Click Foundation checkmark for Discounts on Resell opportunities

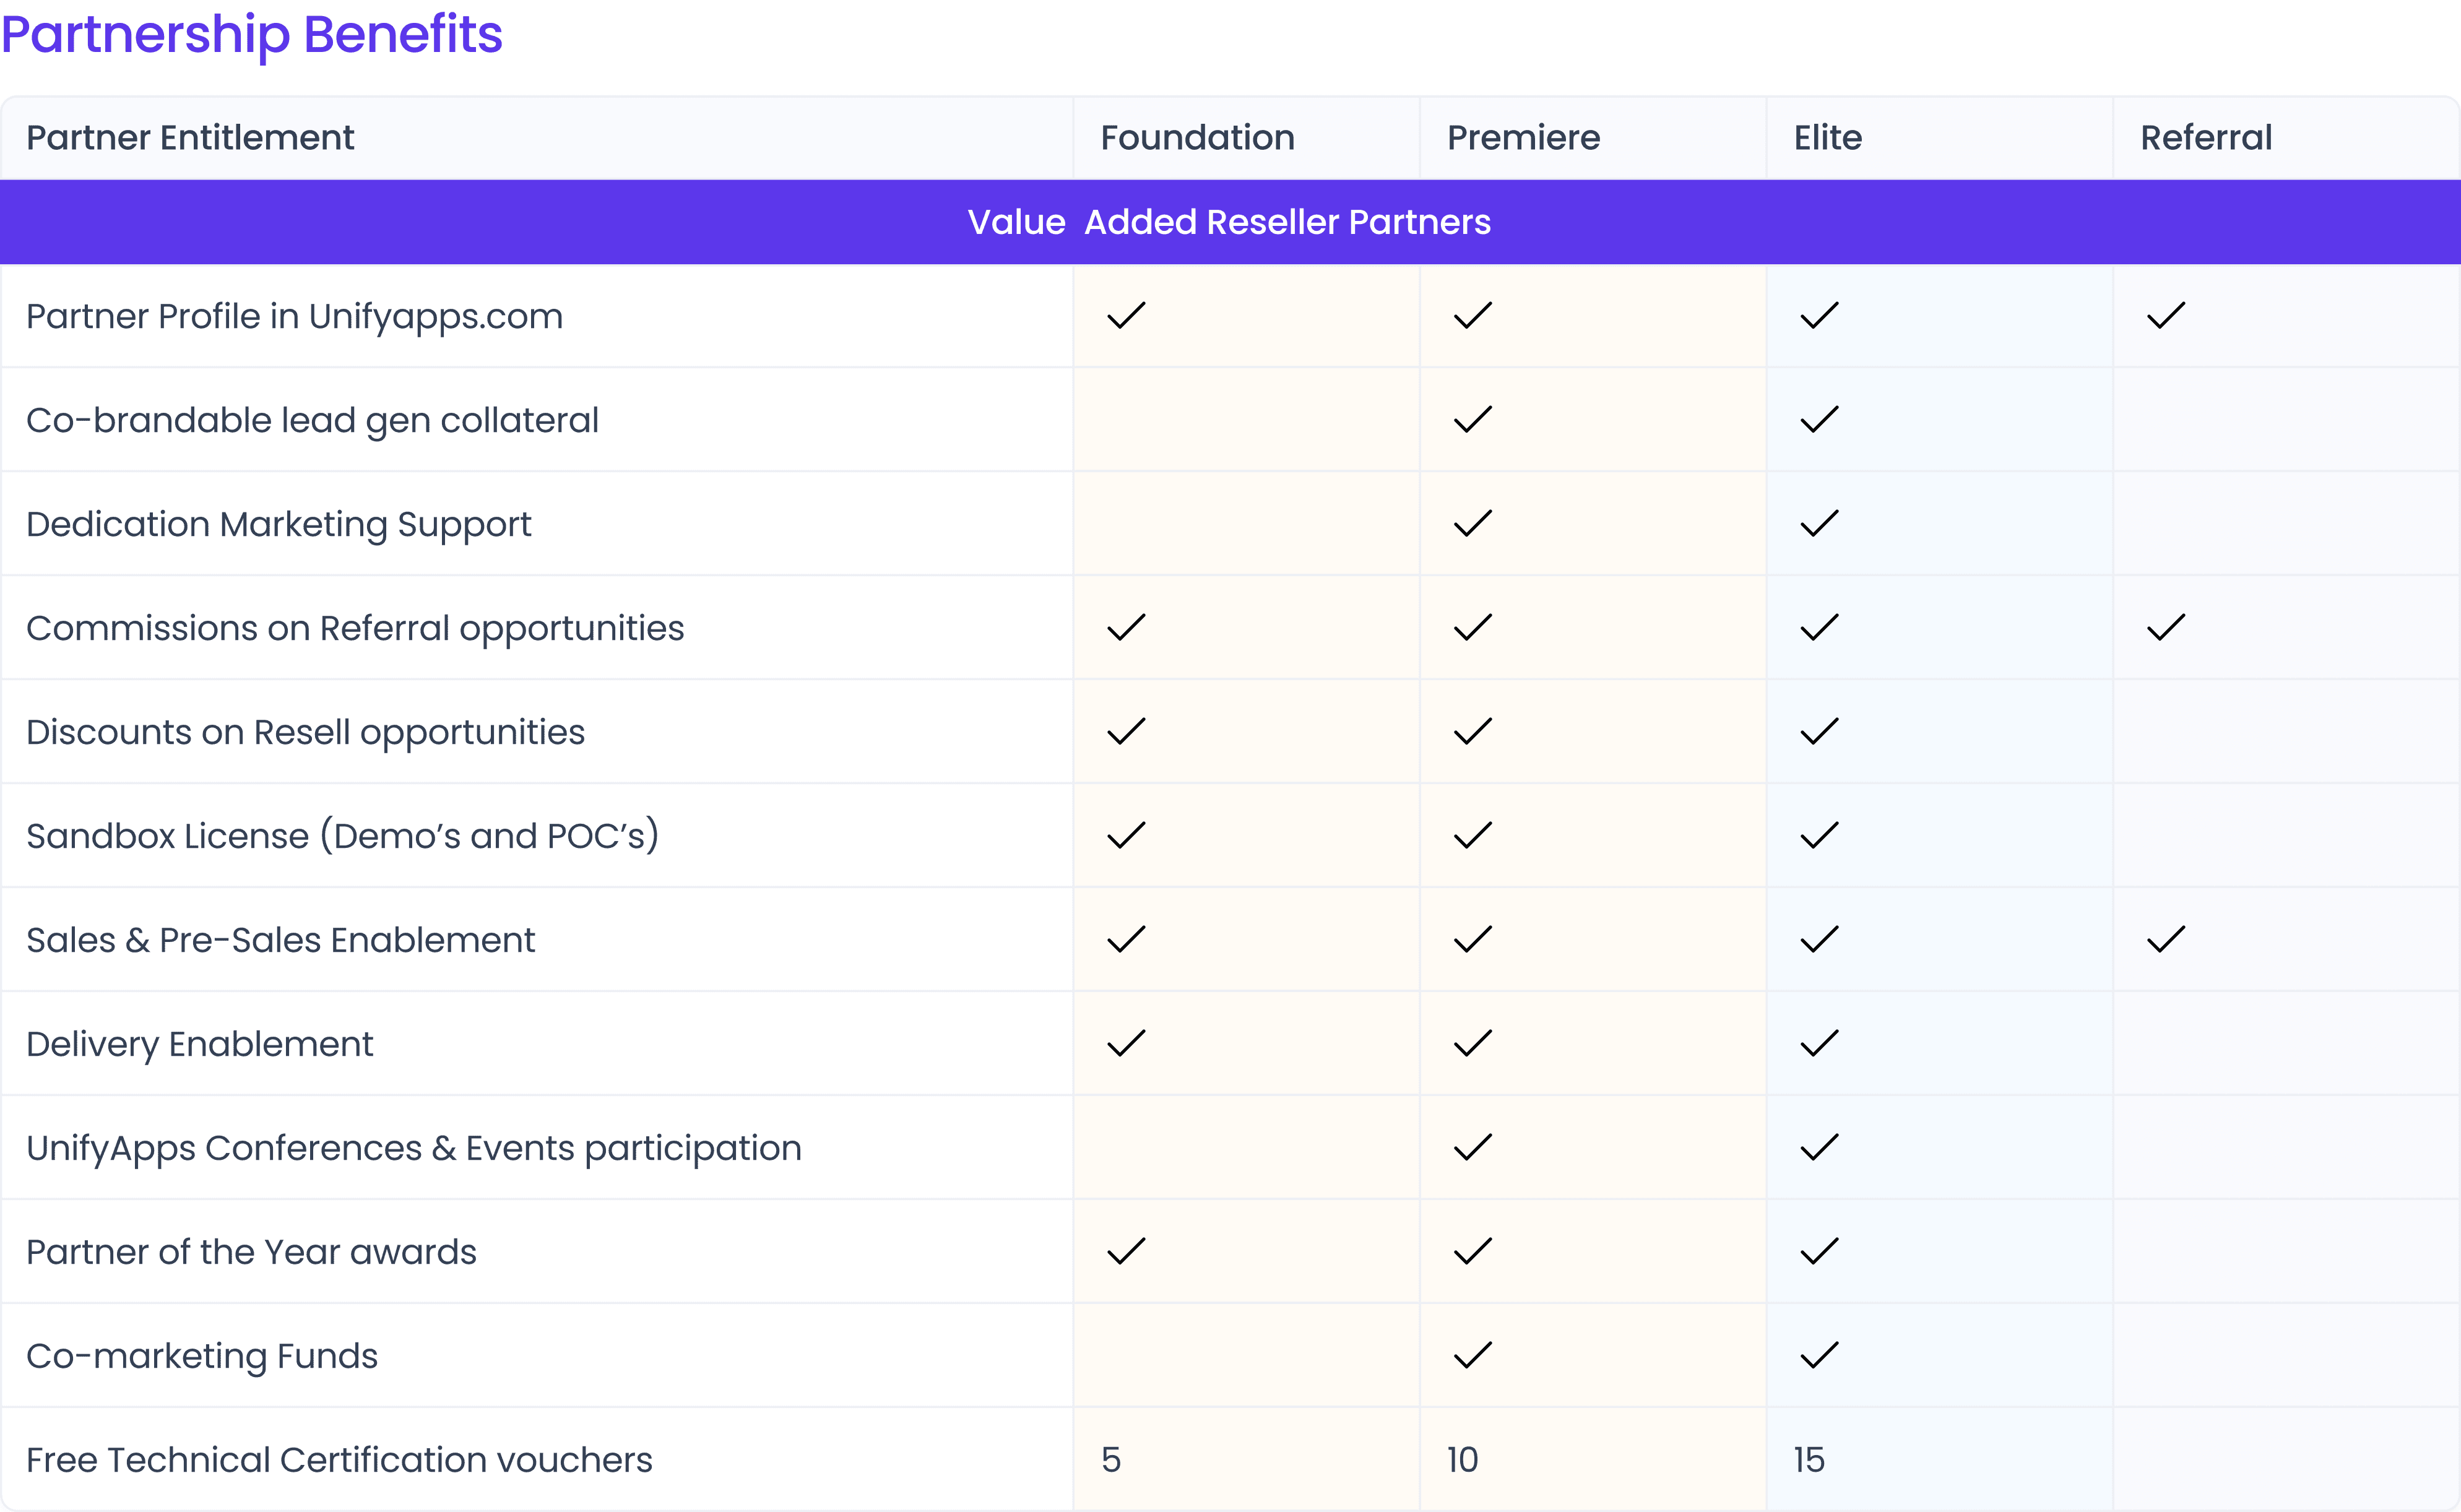click(x=1126, y=732)
